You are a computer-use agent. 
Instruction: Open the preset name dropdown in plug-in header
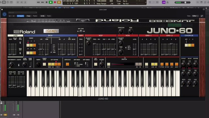pos(23,12)
